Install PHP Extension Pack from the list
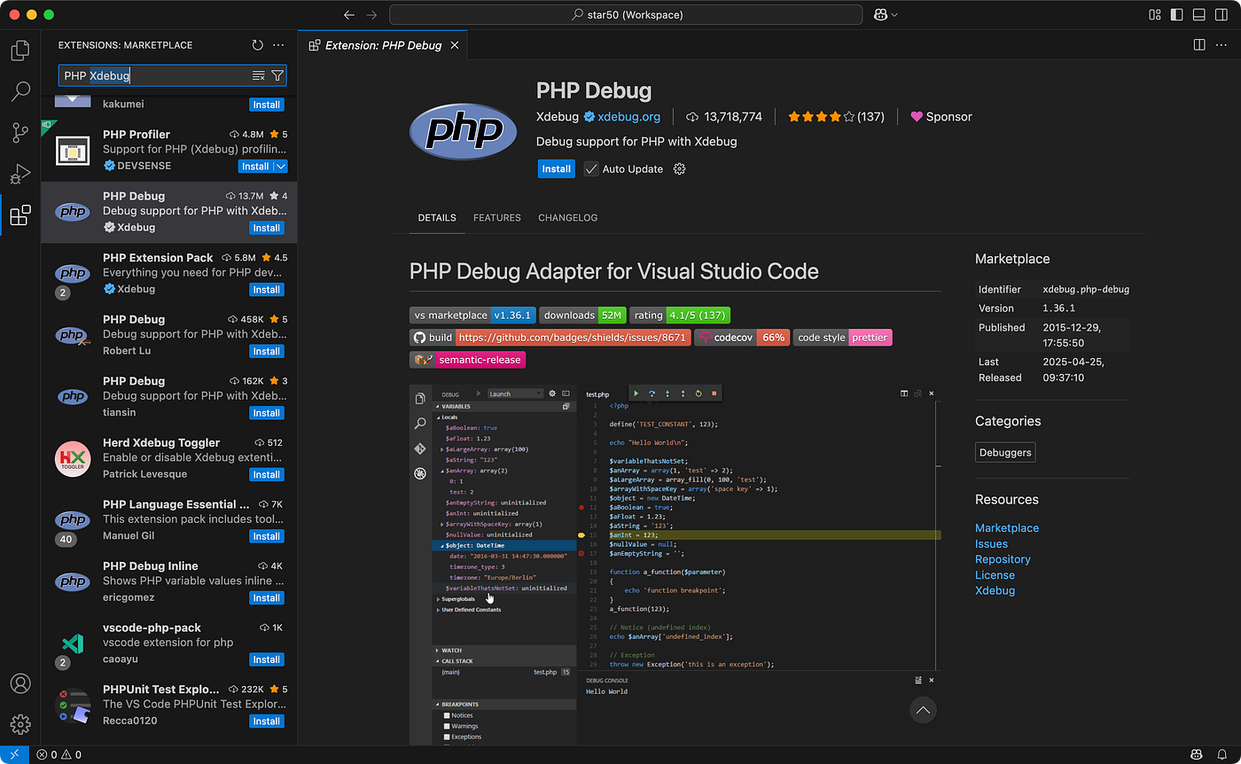Image resolution: width=1241 pixels, height=764 pixels. (x=266, y=290)
